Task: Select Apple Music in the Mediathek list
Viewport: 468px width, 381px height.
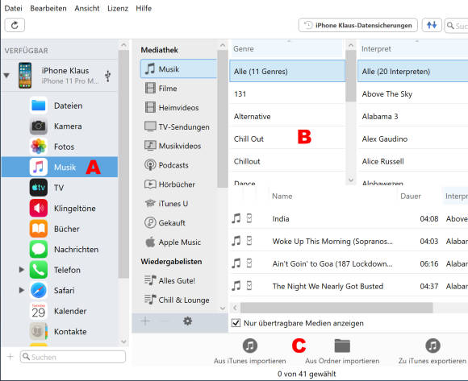Action: click(x=178, y=242)
